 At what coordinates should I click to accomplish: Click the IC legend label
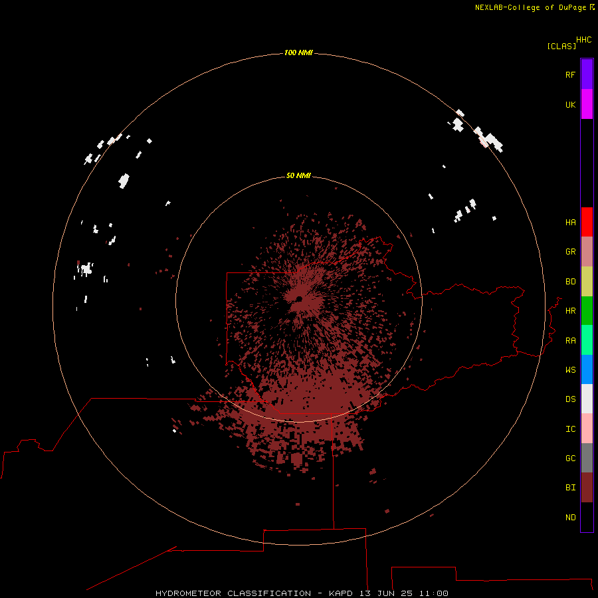[x=570, y=429]
